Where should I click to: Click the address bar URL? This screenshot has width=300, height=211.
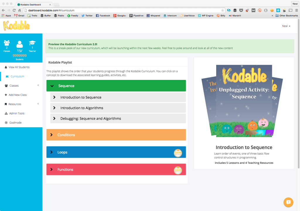point(51,10)
